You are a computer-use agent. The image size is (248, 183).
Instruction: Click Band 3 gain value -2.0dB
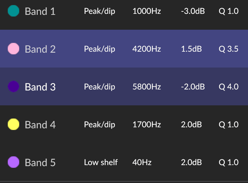point(193,87)
